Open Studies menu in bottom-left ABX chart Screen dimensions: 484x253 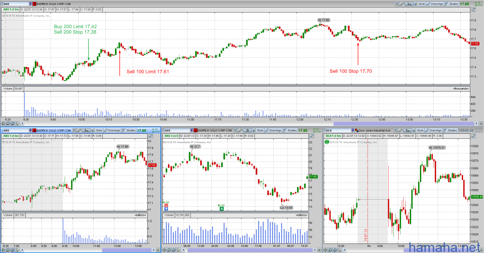coord(129,130)
